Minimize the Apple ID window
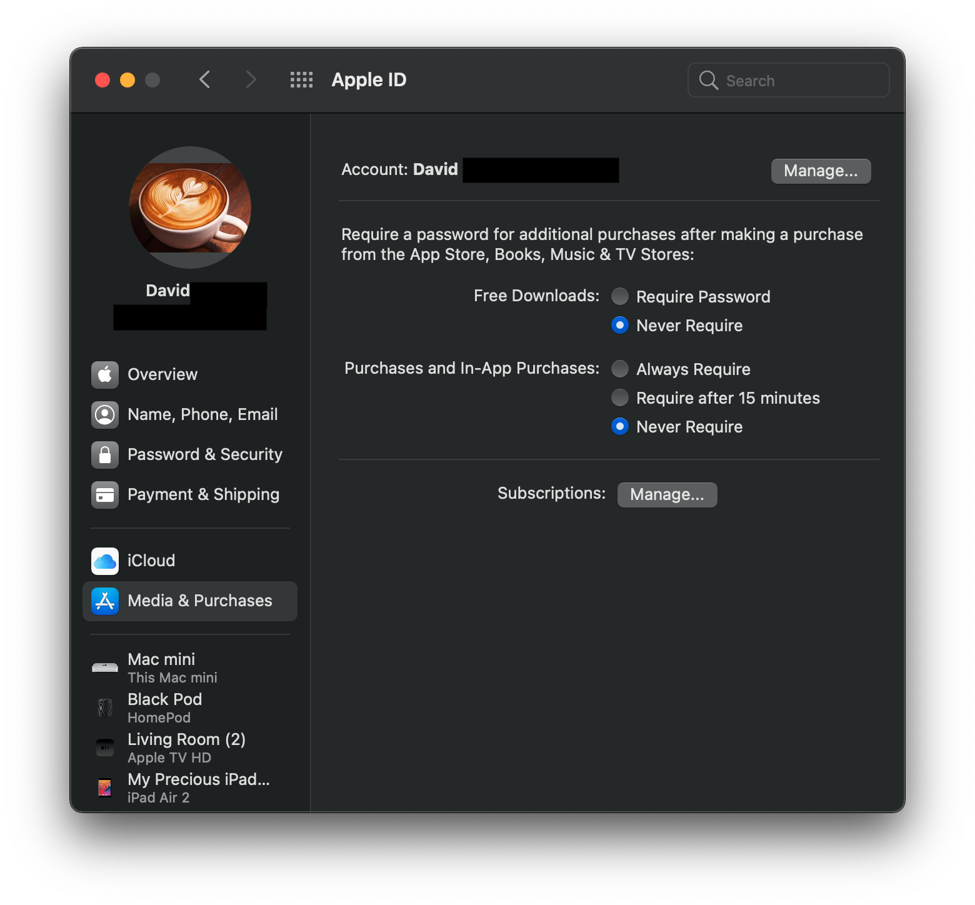 [x=127, y=80]
